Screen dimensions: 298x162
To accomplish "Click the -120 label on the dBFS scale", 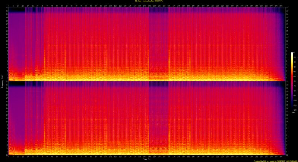I will click(295, 110).
